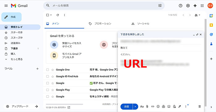Open Google Keep side panel
216x112 pixels.
click(x=211, y=25)
